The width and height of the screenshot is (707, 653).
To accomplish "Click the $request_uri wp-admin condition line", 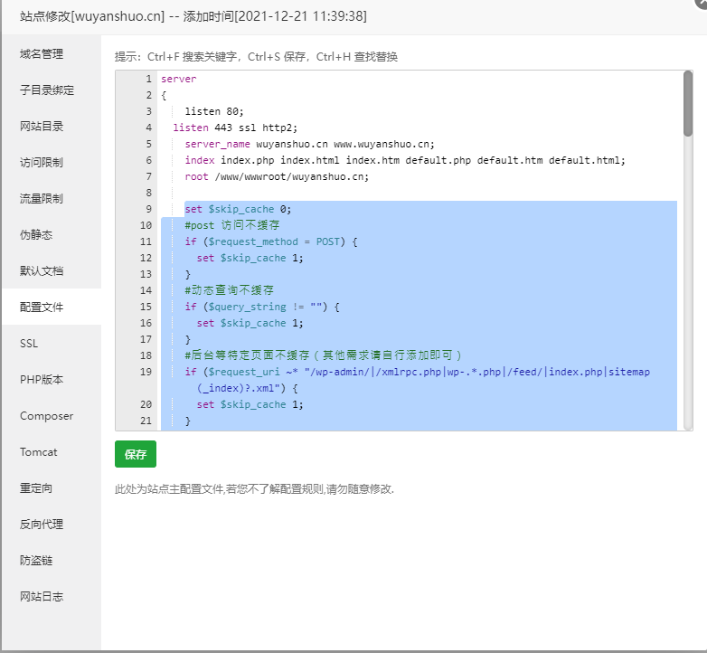I will point(417,372).
